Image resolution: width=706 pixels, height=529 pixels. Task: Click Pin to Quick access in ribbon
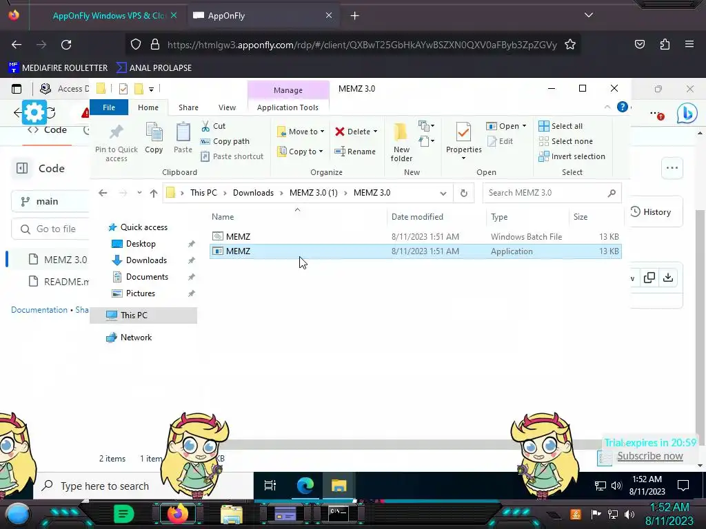116,142
